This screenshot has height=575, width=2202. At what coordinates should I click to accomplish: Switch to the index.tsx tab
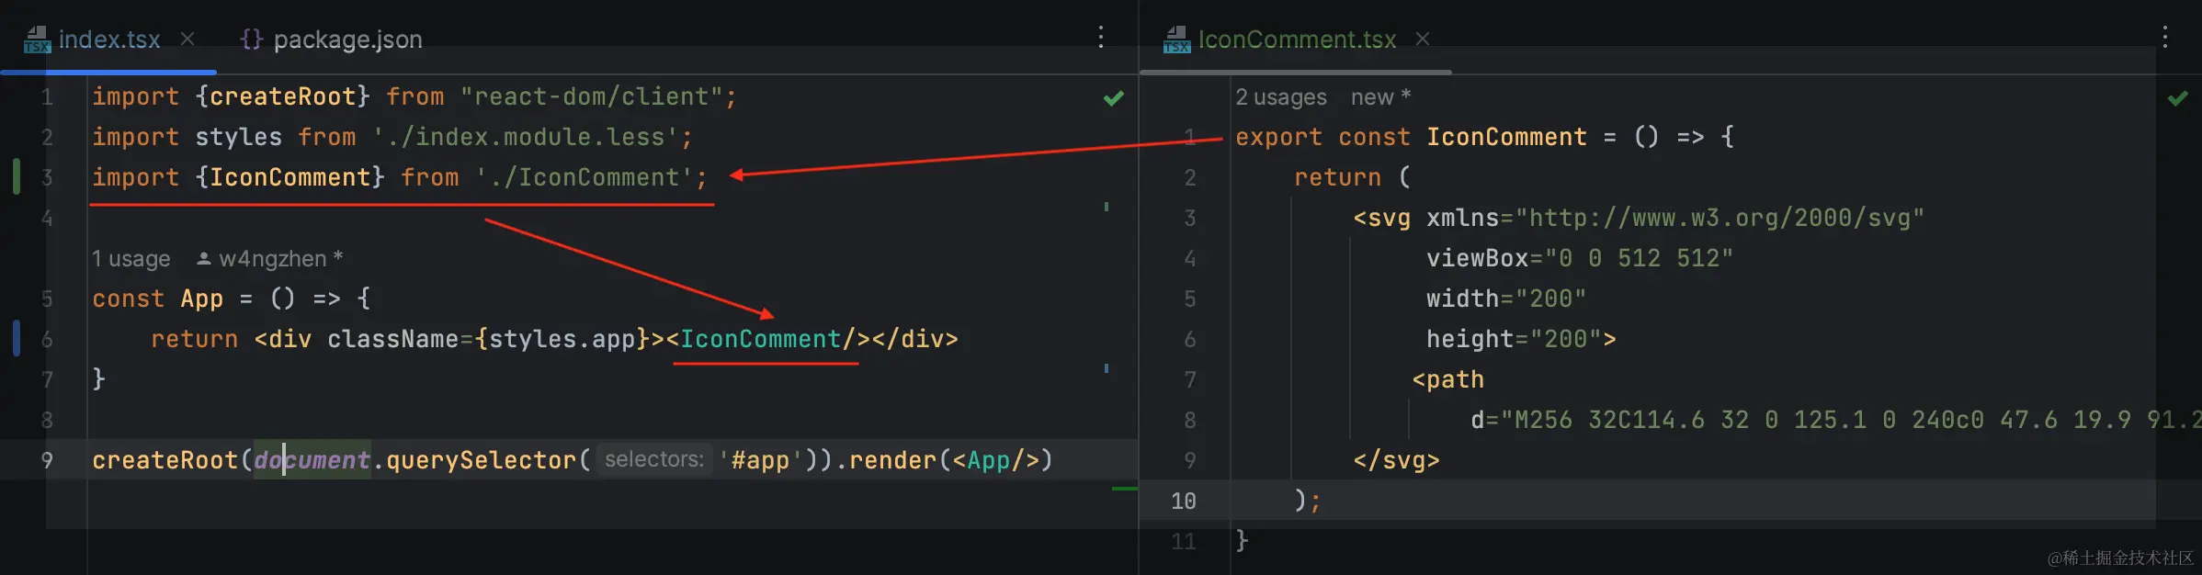[x=109, y=39]
